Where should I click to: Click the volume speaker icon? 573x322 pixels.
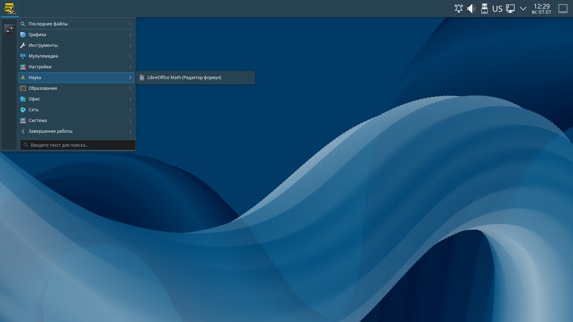pyautogui.click(x=471, y=9)
